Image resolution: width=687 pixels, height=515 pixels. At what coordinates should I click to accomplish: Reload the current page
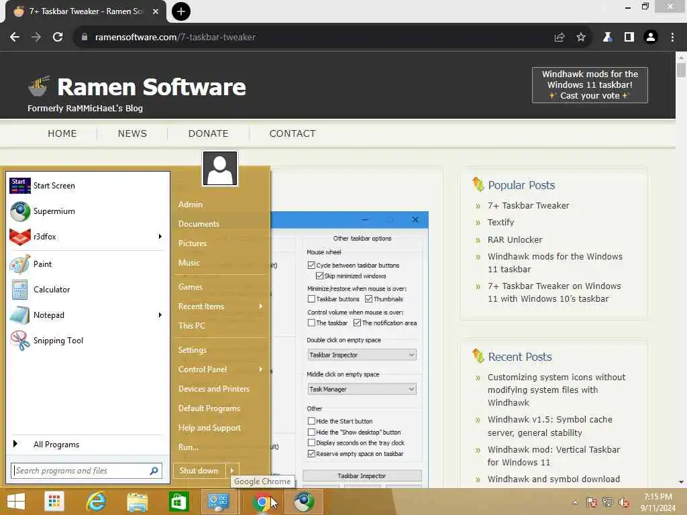(x=58, y=38)
